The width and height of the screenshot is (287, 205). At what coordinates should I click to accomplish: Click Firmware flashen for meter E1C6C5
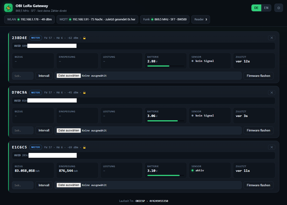tap(259, 185)
